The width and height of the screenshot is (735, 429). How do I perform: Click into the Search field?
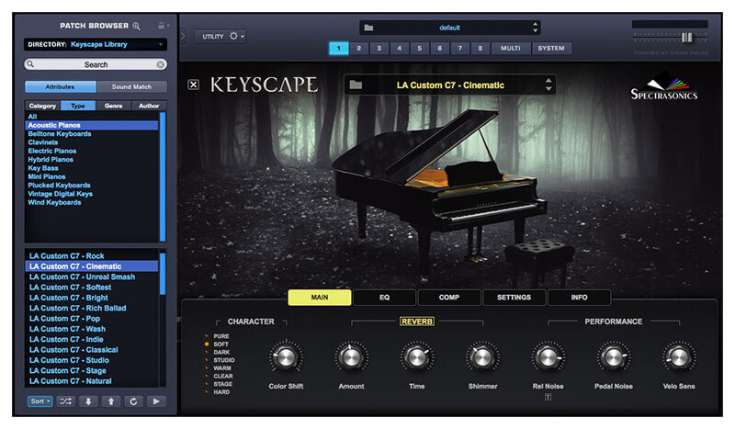pos(96,64)
